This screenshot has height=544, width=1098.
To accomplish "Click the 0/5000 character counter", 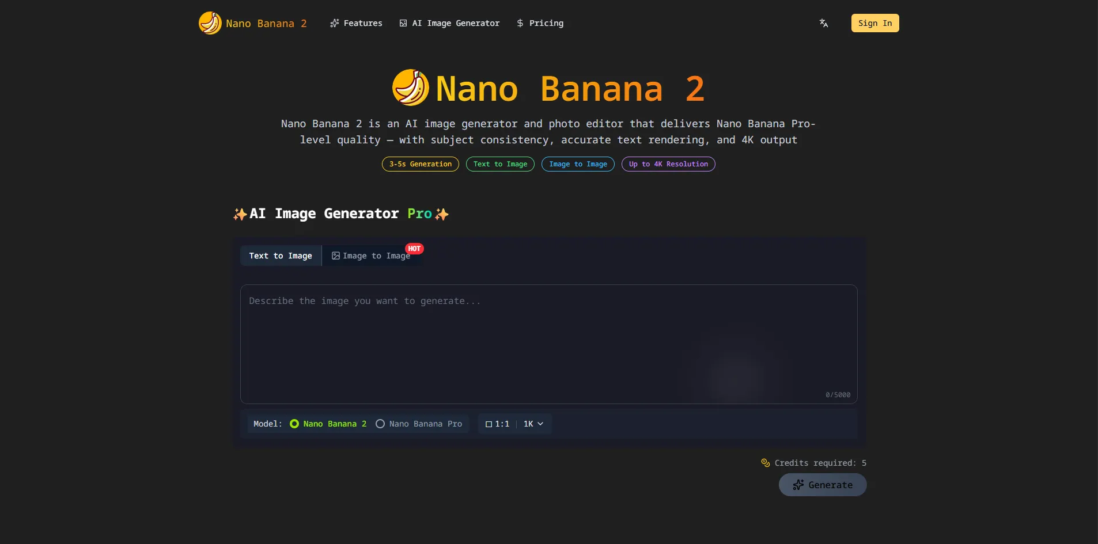I will (838, 395).
